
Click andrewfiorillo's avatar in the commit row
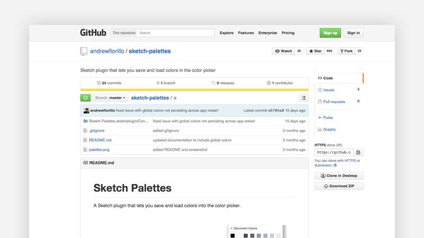[86, 111]
